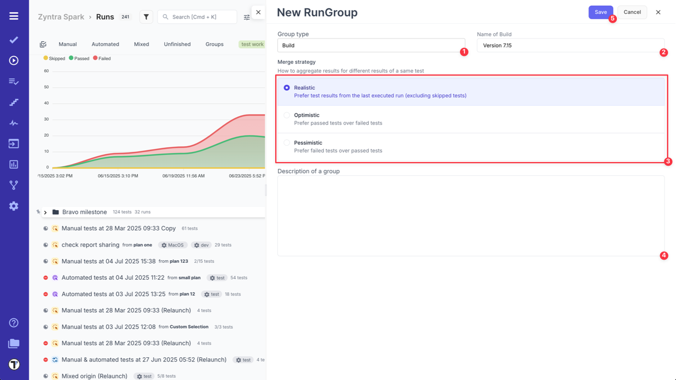Image resolution: width=676 pixels, height=380 pixels.
Task: Collapse the Zyntra Spark breadcrumb menu
Action: pos(60,16)
